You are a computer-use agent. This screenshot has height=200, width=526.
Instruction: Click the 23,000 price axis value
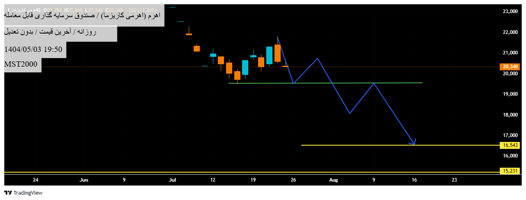510,11
